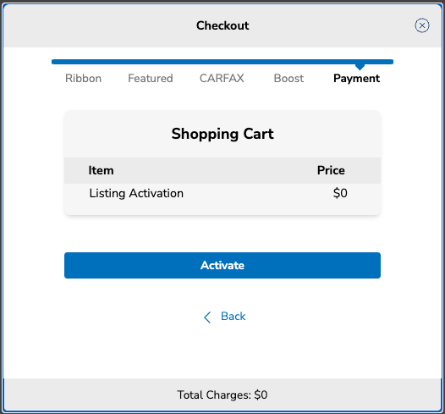
Task: Click the blue Activate button
Action: pos(222,265)
